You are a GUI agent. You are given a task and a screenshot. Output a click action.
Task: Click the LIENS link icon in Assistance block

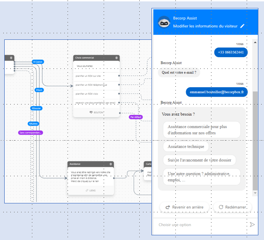point(87,190)
